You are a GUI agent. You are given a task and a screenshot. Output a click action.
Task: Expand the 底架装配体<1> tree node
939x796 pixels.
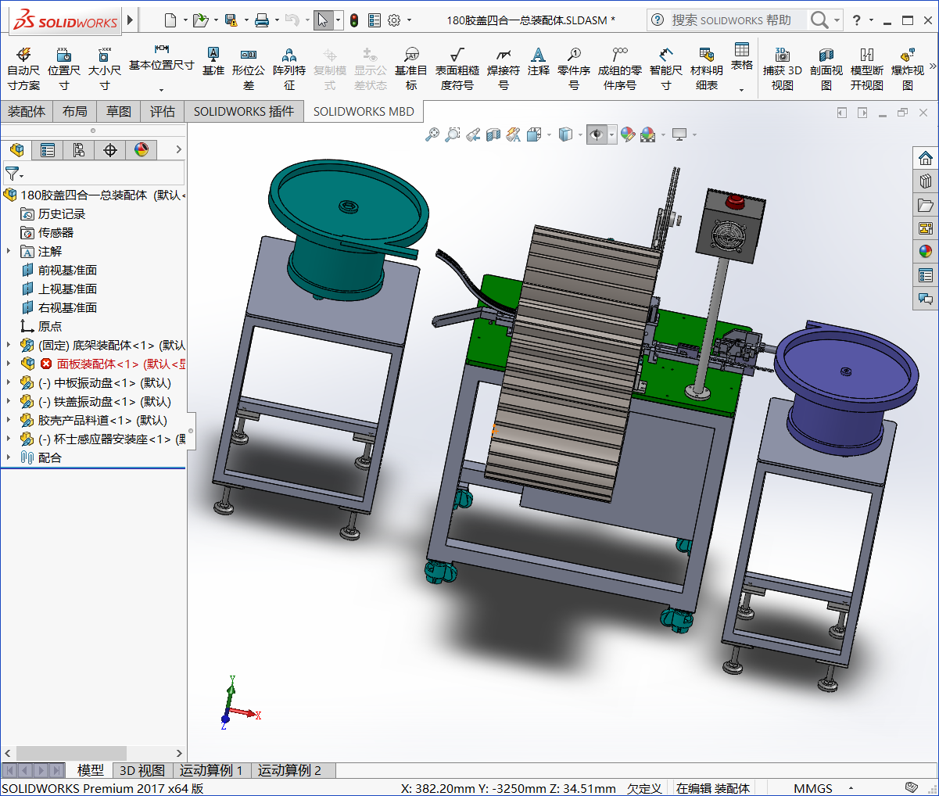coord(9,345)
